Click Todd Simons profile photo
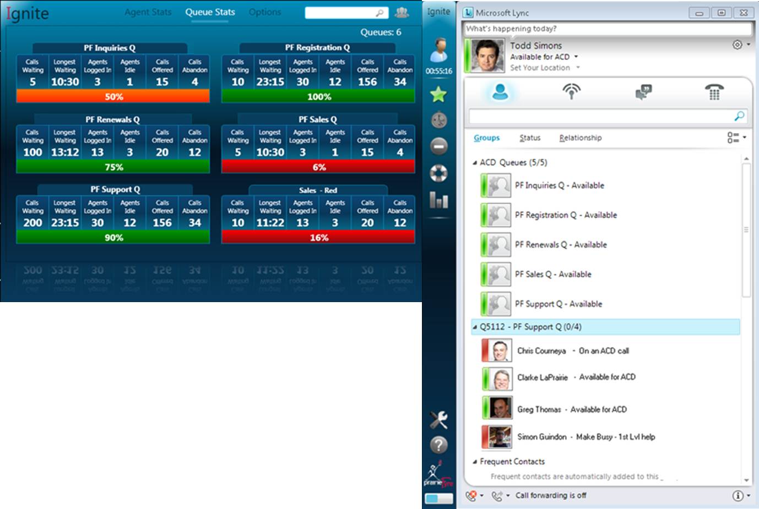 (x=488, y=56)
